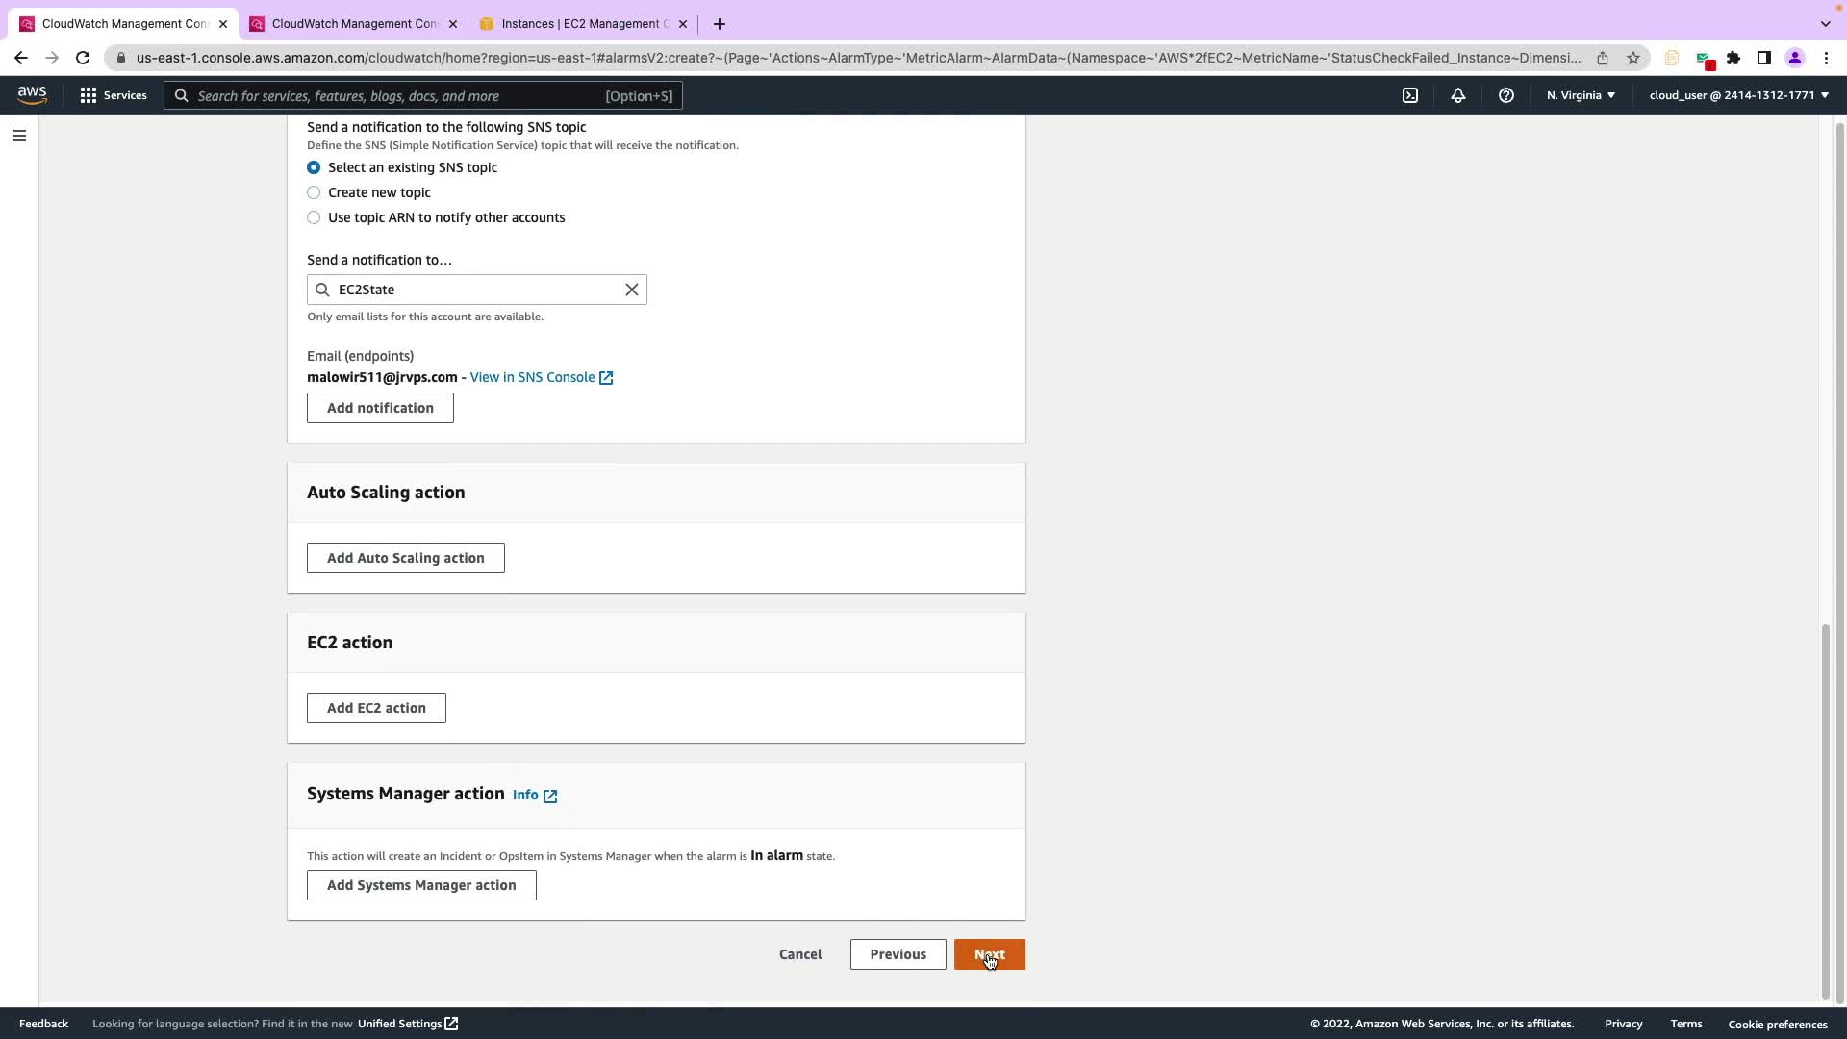Click the Add EC2 action button

(x=376, y=708)
